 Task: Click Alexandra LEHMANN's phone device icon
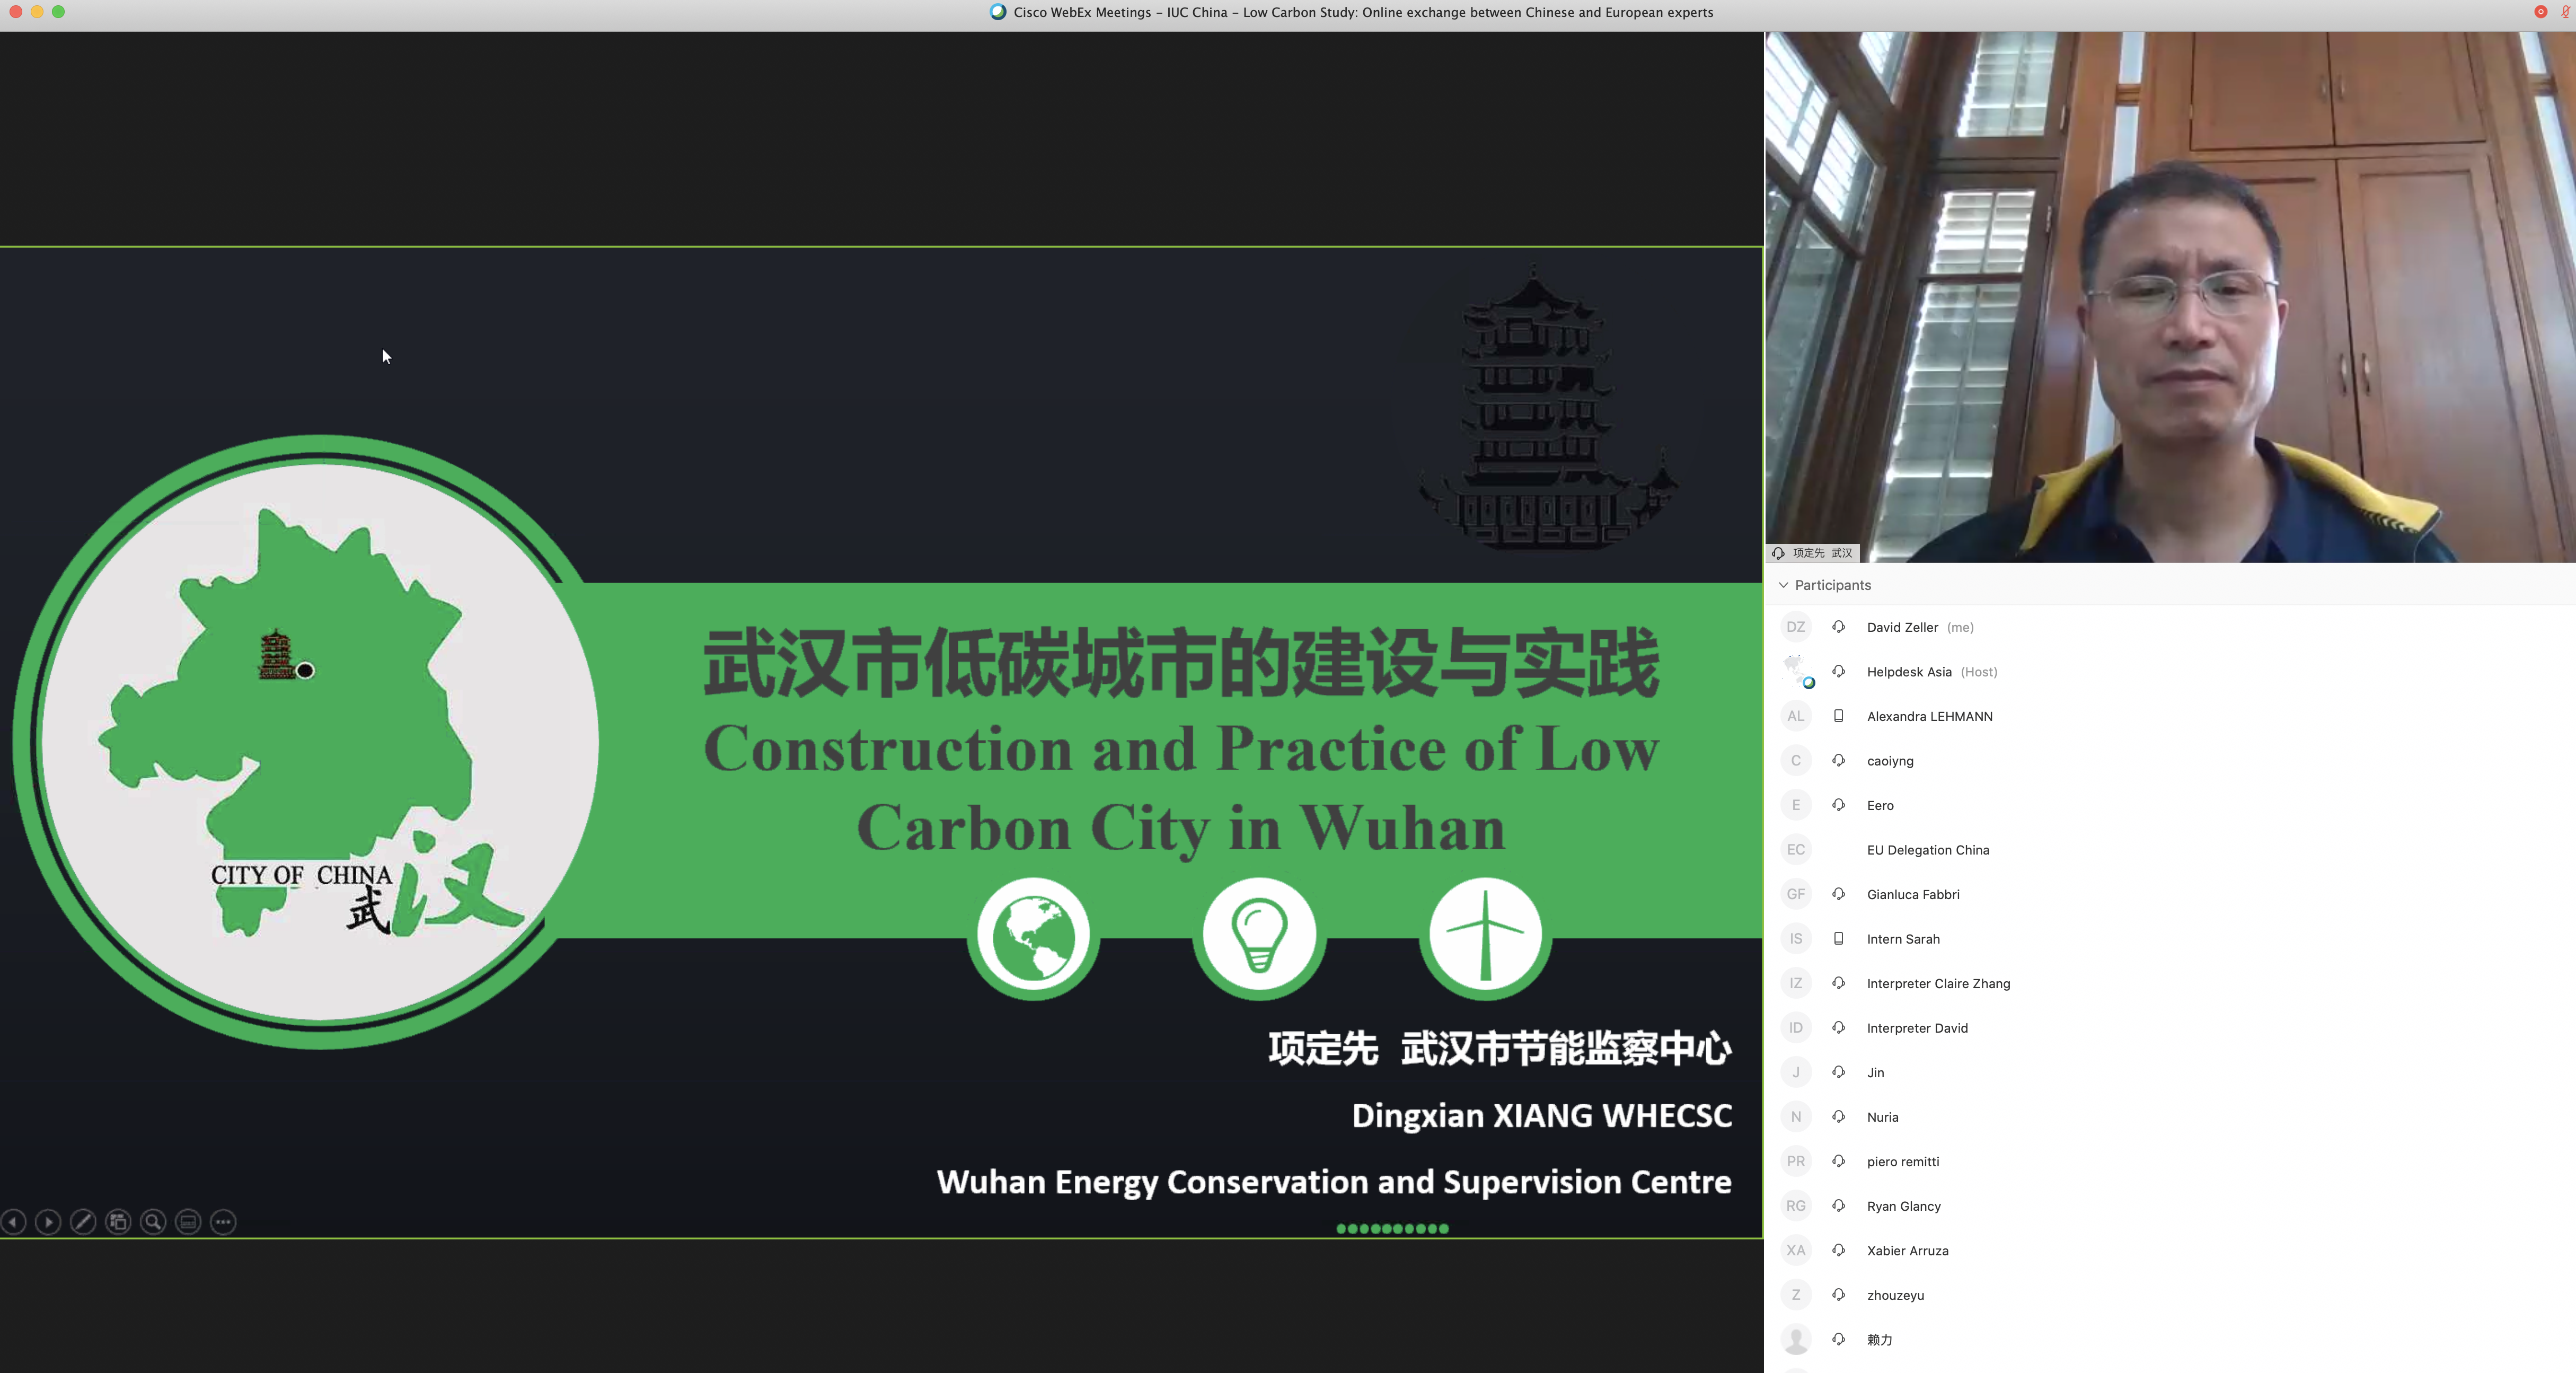click(1838, 716)
